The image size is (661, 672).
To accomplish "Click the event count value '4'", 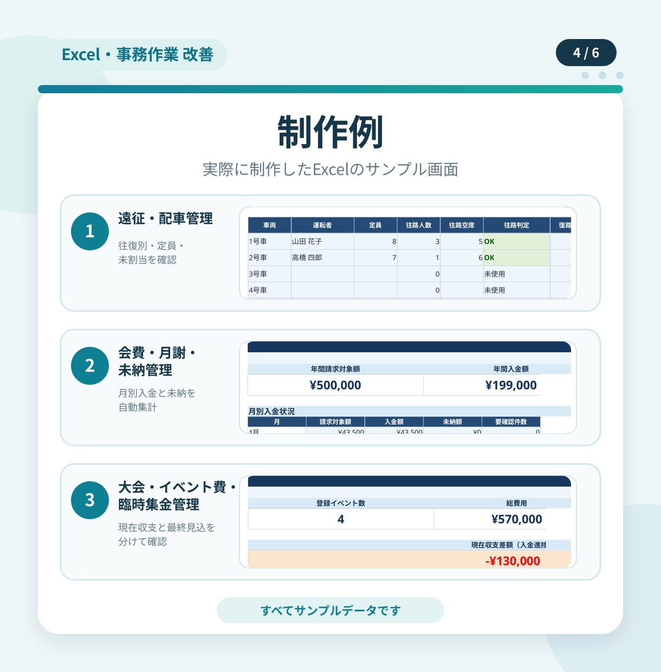I will tap(341, 519).
